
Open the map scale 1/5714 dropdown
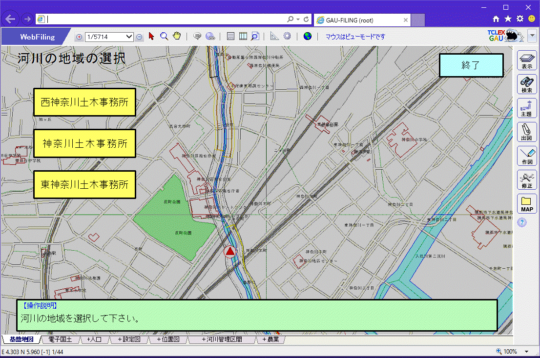[x=129, y=37]
